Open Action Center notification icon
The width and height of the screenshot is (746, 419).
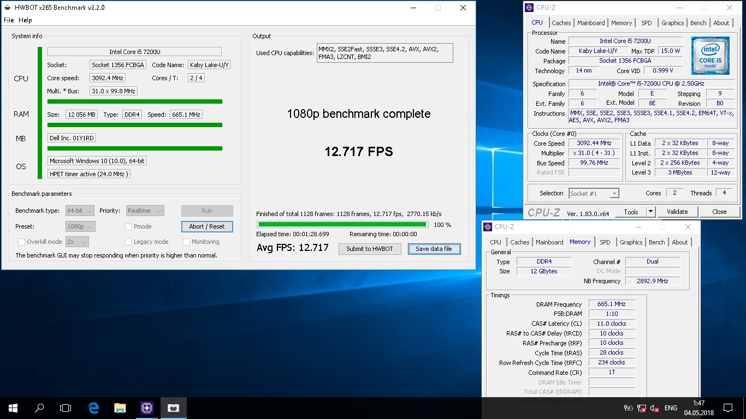click(727, 408)
